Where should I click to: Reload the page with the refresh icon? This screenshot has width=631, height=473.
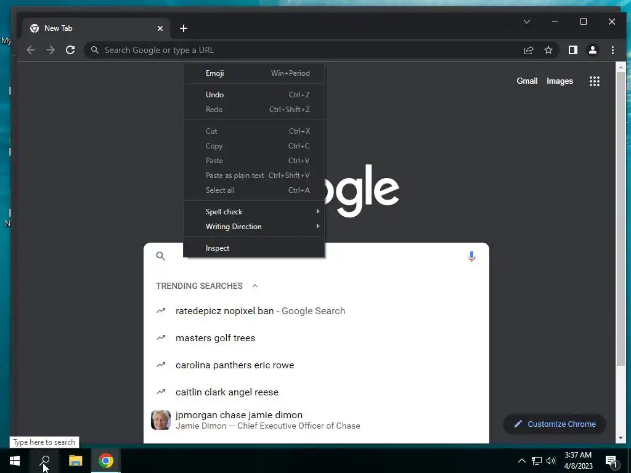click(x=70, y=50)
